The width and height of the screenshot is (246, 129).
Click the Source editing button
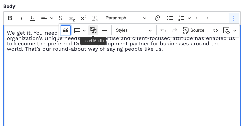194,30
